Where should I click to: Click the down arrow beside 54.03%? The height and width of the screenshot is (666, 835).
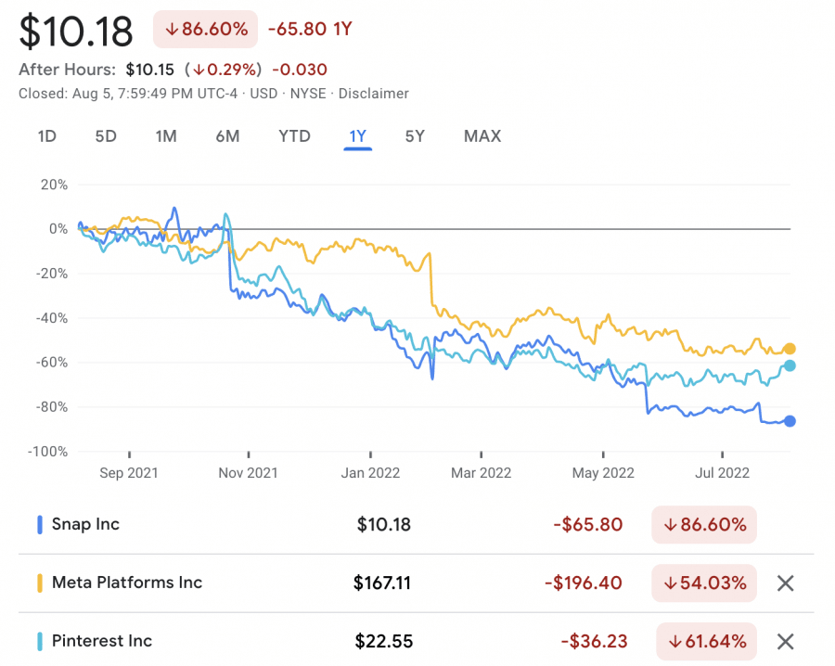point(671,583)
